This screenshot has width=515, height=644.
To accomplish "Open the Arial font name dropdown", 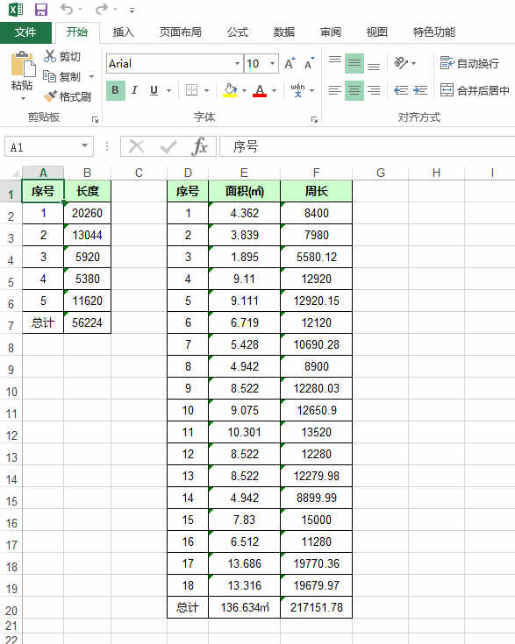I will (x=237, y=64).
